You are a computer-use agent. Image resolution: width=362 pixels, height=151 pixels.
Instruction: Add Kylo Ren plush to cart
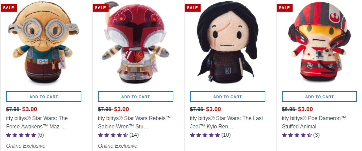pos(227,97)
